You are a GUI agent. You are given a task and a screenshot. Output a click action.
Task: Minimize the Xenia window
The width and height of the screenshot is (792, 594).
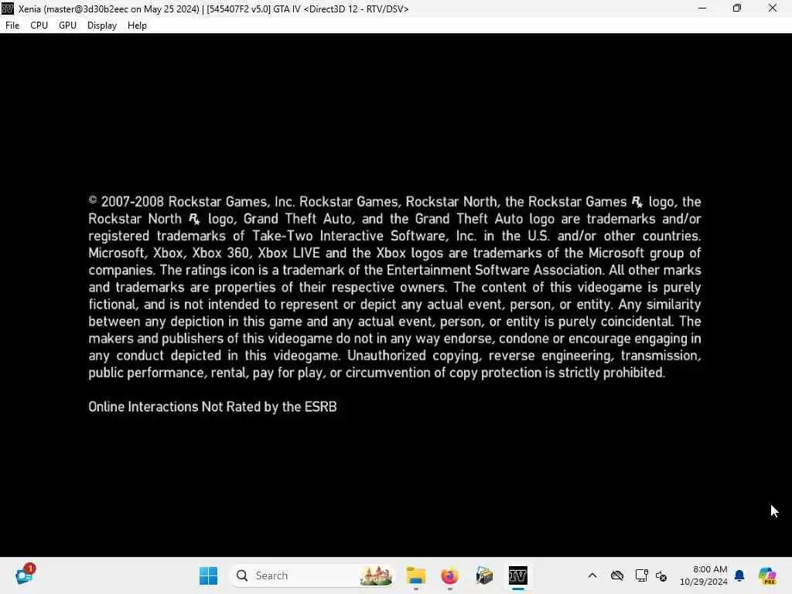click(x=702, y=8)
